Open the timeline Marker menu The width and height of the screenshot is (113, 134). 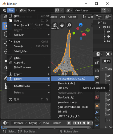click(x=57, y=123)
